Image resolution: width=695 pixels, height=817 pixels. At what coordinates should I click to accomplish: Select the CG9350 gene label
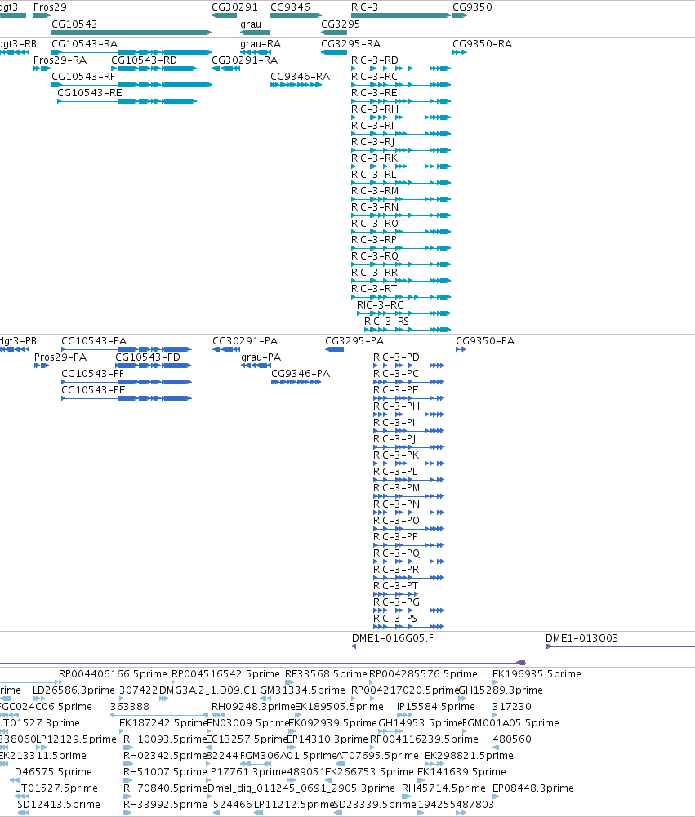point(472,7)
